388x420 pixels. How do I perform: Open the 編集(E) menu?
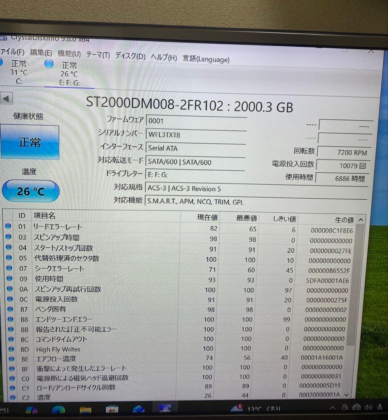[41, 52]
